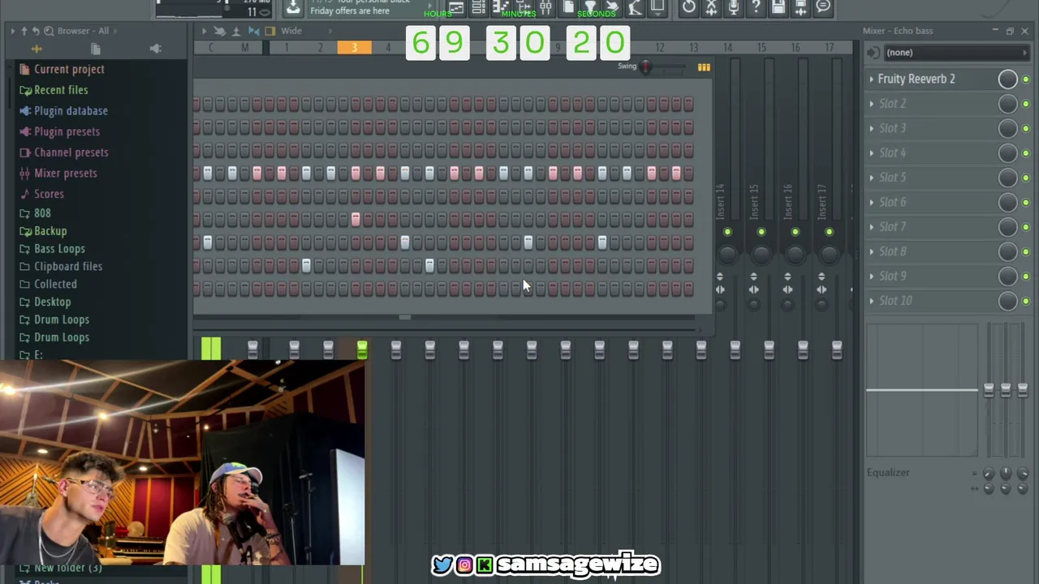Open Recent files icon in browser
The width and height of the screenshot is (1039, 584).
25,90
